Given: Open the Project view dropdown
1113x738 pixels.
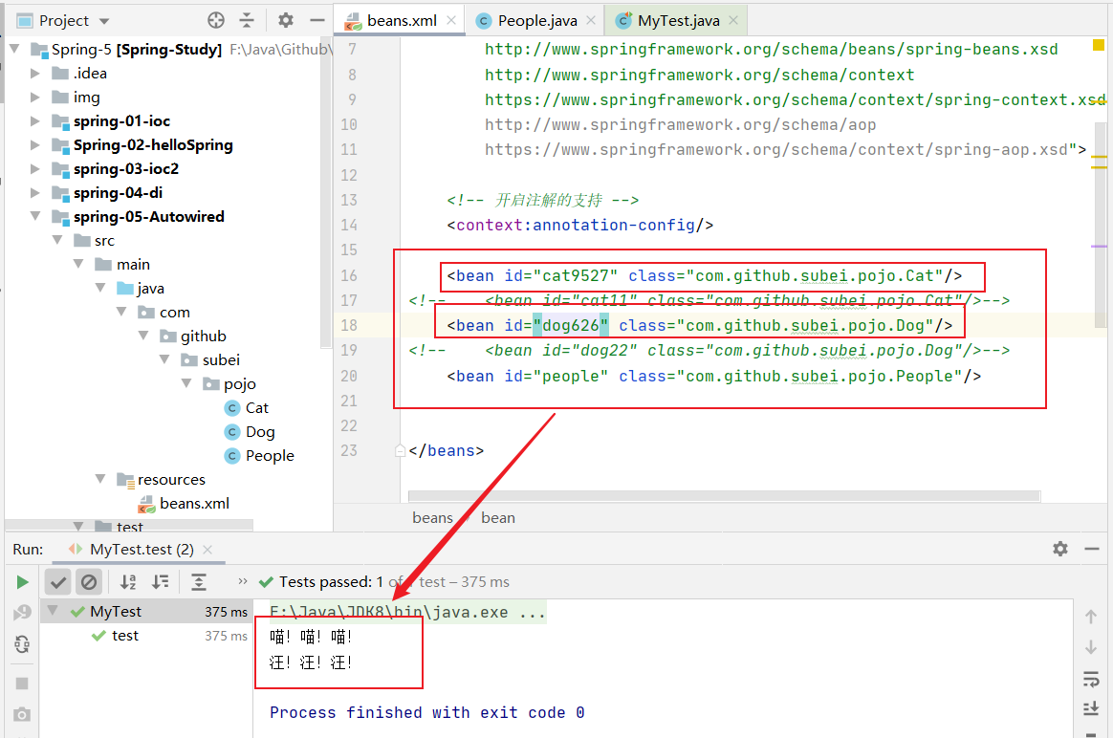Looking at the screenshot, I should tap(103, 21).
